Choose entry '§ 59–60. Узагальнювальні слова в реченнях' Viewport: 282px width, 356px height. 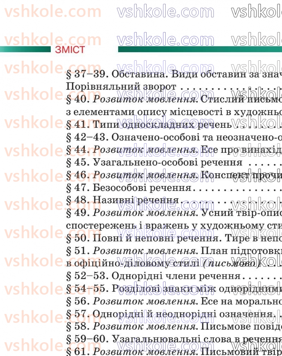point(174,339)
